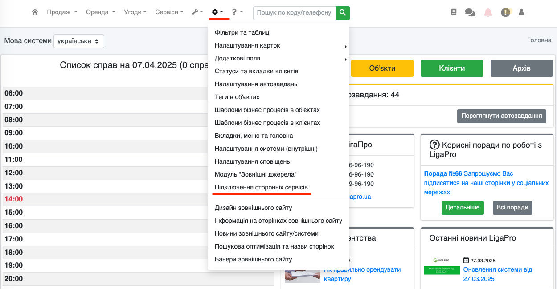Screen dimensions: 557x289
Task: Open the system language select box
Action: [x=79, y=41]
